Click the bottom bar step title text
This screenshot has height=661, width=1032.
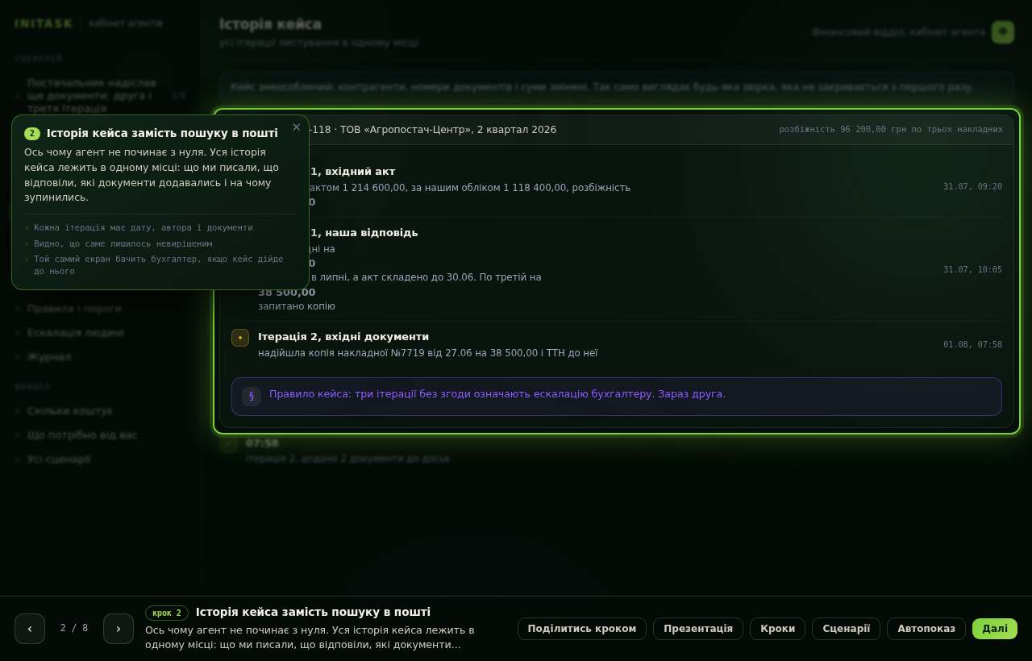[313, 612]
